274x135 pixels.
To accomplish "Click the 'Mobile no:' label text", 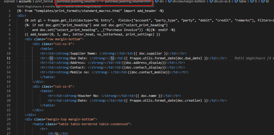I will pos(80,72).
